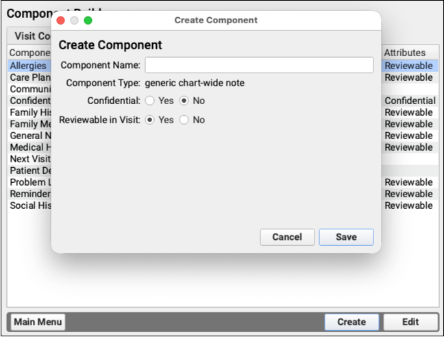This screenshot has height=337, width=444.
Task: Select the Next Visit row
Action: click(29, 159)
